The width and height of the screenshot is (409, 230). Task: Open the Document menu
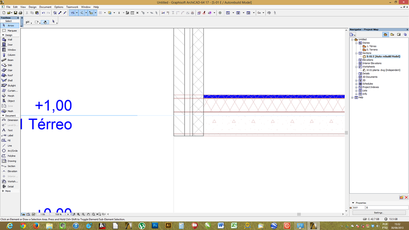[x=45, y=7]
